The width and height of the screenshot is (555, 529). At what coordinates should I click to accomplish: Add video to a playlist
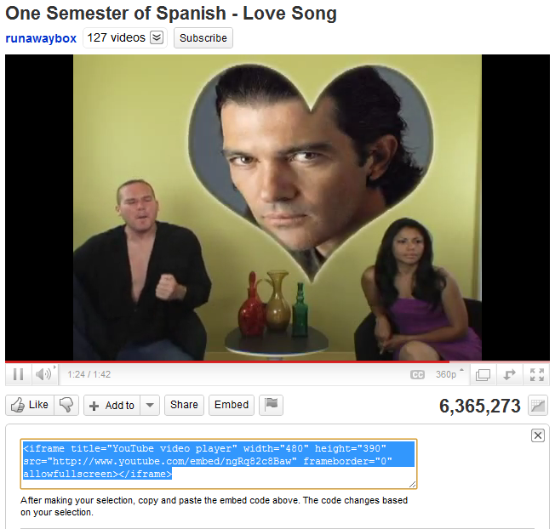click(112, 405)
